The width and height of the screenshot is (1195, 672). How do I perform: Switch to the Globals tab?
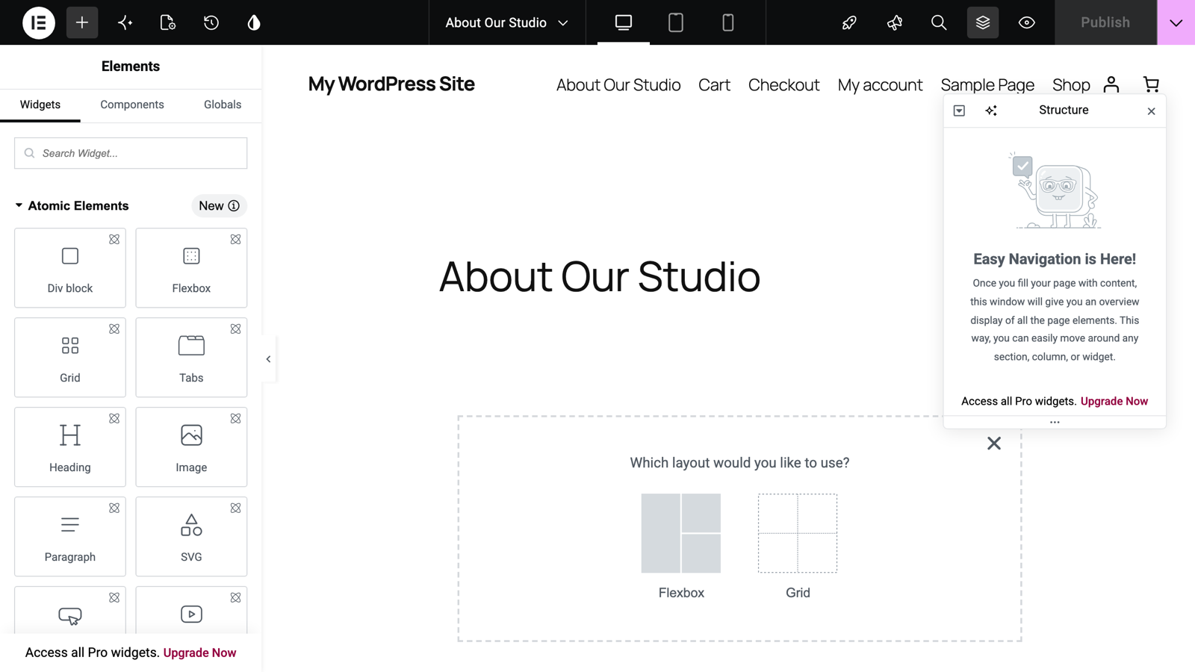click(223, 105)
